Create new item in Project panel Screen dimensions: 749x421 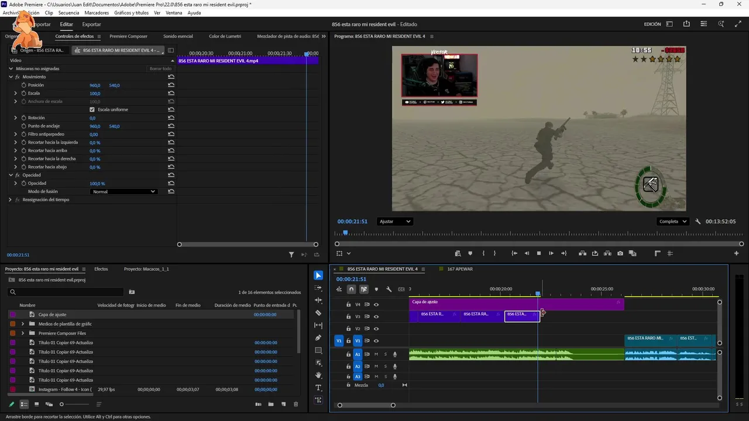[x=283, y=404]
